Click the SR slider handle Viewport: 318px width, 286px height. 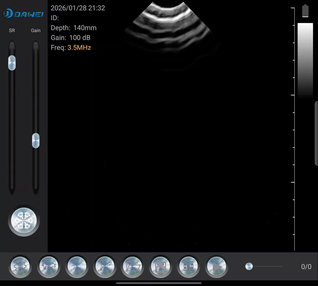[12, 63]
